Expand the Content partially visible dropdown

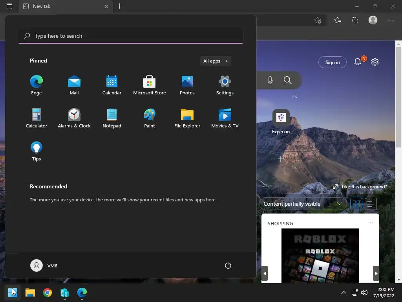pyautogui.click(x=303, y=204)
